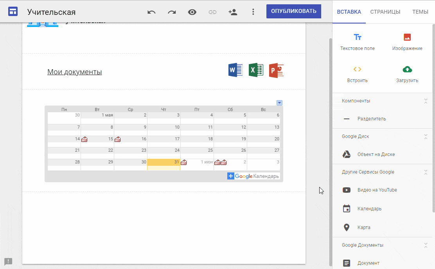Insert a Текстовое поле text box

click(x=357, y=42)
